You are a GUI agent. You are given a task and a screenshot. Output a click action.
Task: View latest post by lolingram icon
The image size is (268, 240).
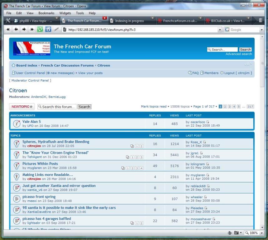(x=207, y=164)
